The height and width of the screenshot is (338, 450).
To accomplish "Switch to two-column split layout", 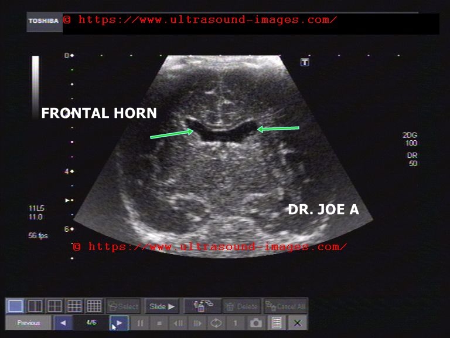I will click(35, 306).
